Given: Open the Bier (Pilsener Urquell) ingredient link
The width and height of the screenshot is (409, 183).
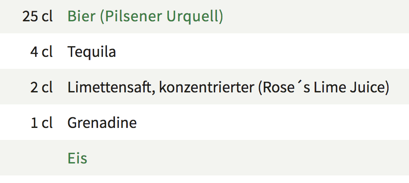Looking at the screenshot, I should pos(145,16).
